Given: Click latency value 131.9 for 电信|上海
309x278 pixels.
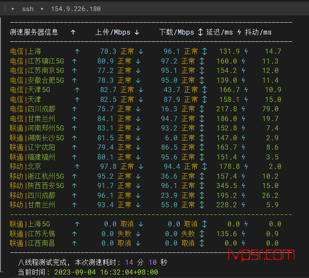Looking at the screenshot, I should point(230,52).
